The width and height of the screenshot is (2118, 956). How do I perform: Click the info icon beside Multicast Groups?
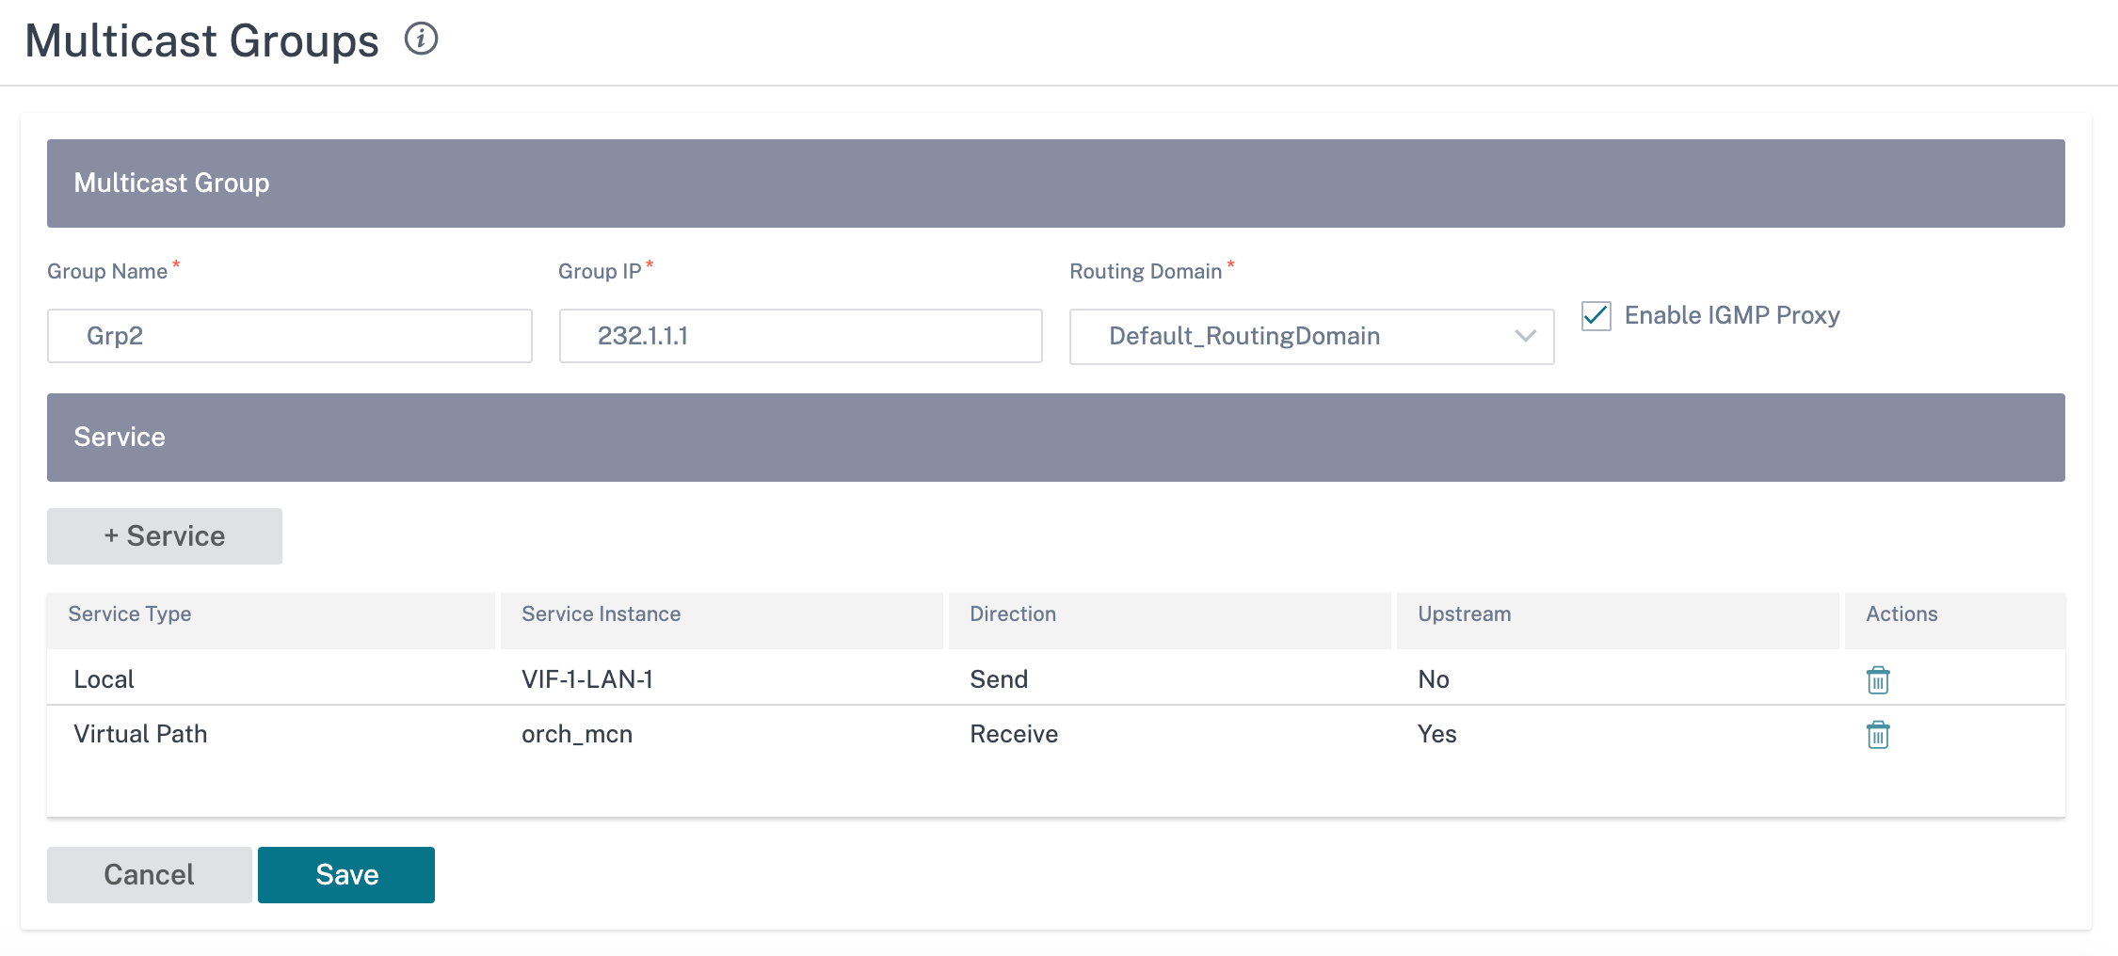pyautogui.click(x=421, y=39)
